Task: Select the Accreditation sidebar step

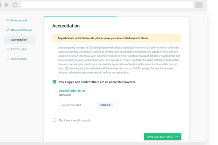Action: point(20,40)
